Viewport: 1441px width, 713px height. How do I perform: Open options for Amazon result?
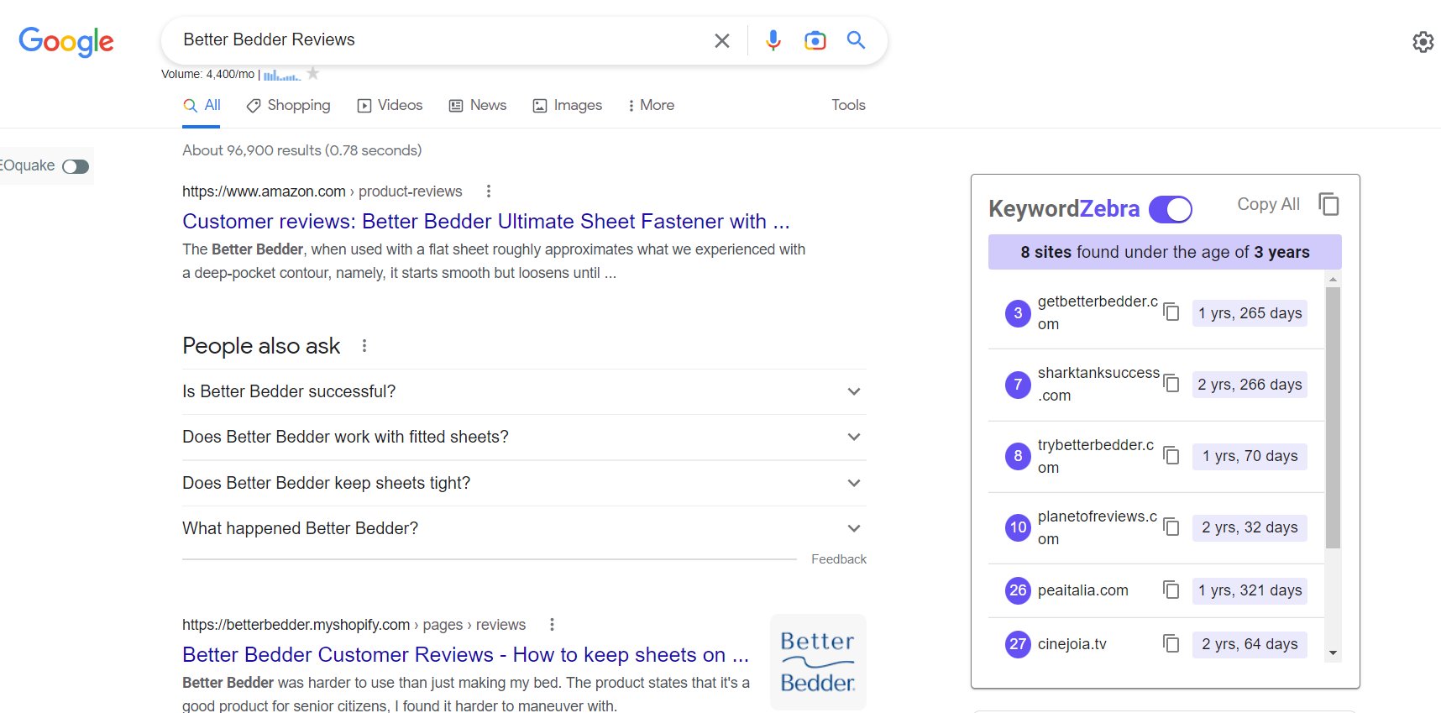489,191
